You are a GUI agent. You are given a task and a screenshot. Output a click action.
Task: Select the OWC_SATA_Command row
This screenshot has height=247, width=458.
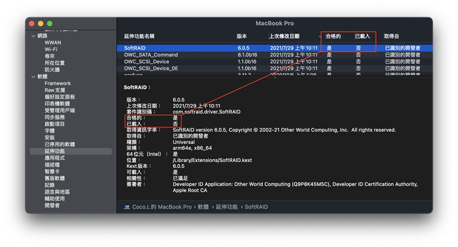click(x=275, y=55)
